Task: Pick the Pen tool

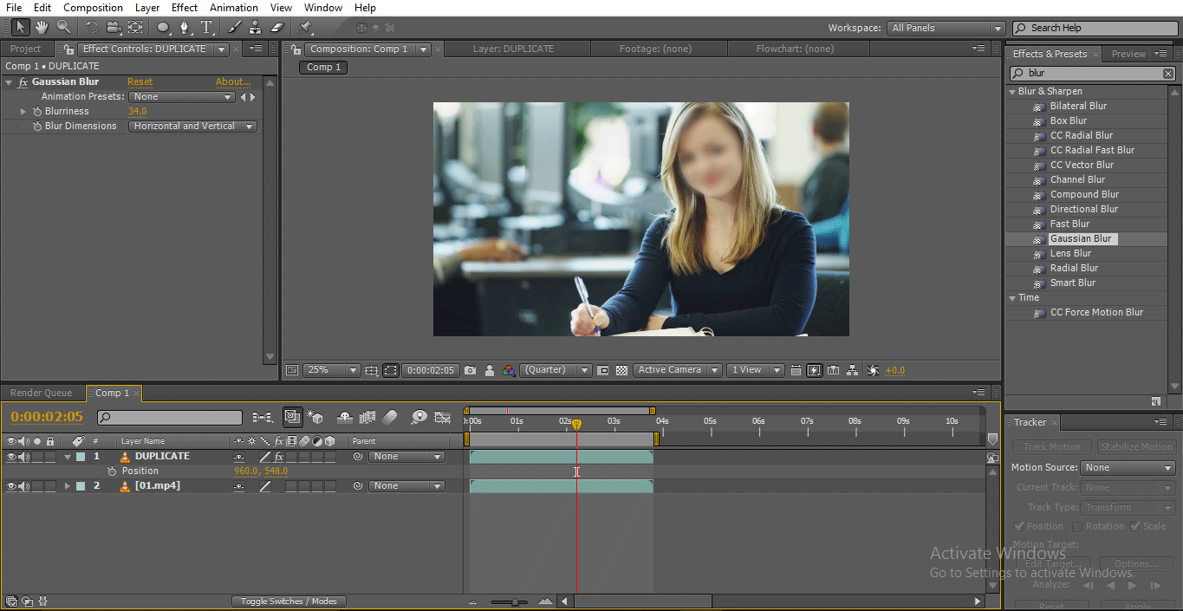Action: 185,28
